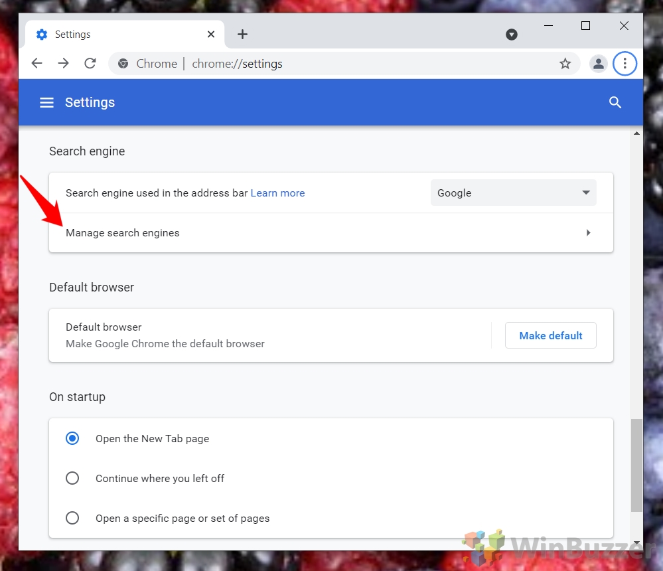Open the Learn more link
This screenshot has width=663, height=571.
coord(277,193)
